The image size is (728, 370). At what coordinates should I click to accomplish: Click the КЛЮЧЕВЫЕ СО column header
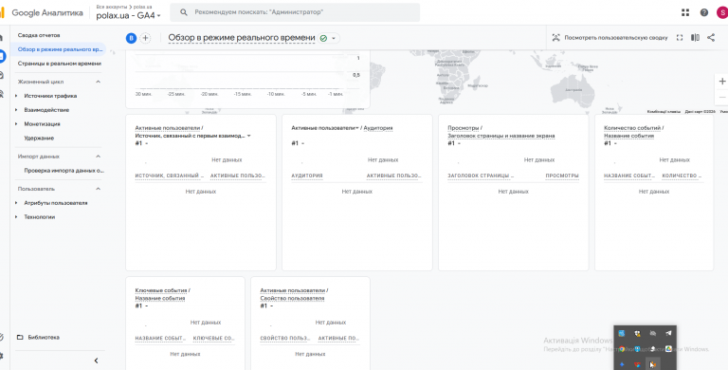(x=213, y=339)
